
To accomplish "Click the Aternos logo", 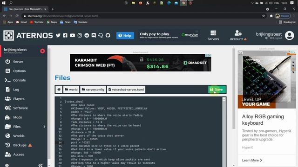I will [28, 35].
